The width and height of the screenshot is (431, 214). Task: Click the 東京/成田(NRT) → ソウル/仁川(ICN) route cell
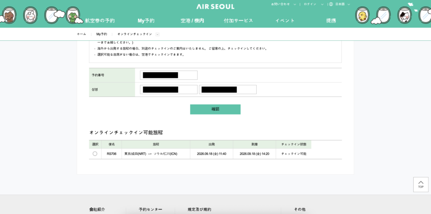click(156, 154)
